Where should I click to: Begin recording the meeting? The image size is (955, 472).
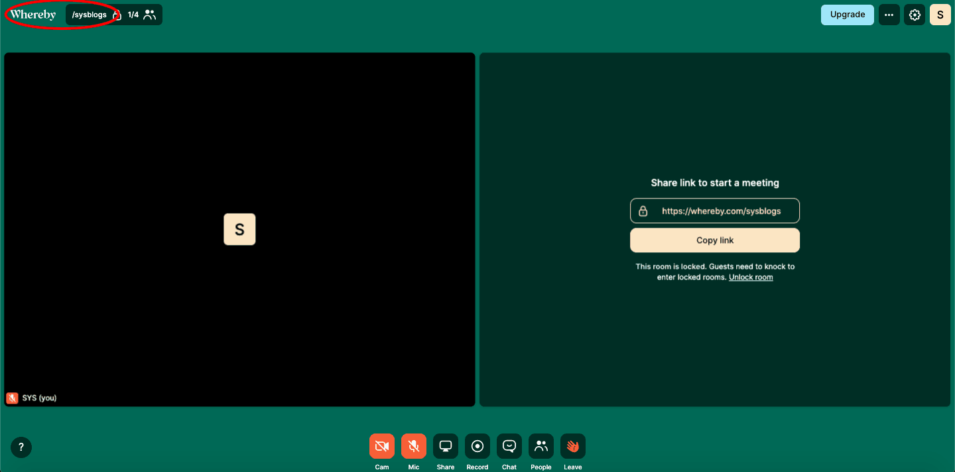[x=477, y=445]
